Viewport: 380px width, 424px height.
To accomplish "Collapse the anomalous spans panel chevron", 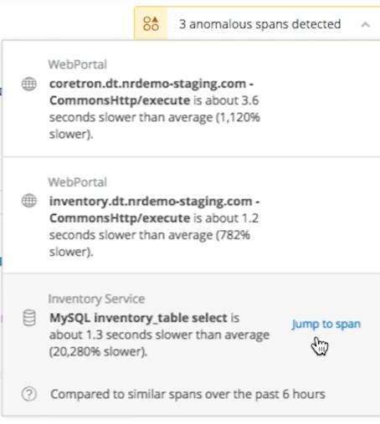I will click(365, 25).
